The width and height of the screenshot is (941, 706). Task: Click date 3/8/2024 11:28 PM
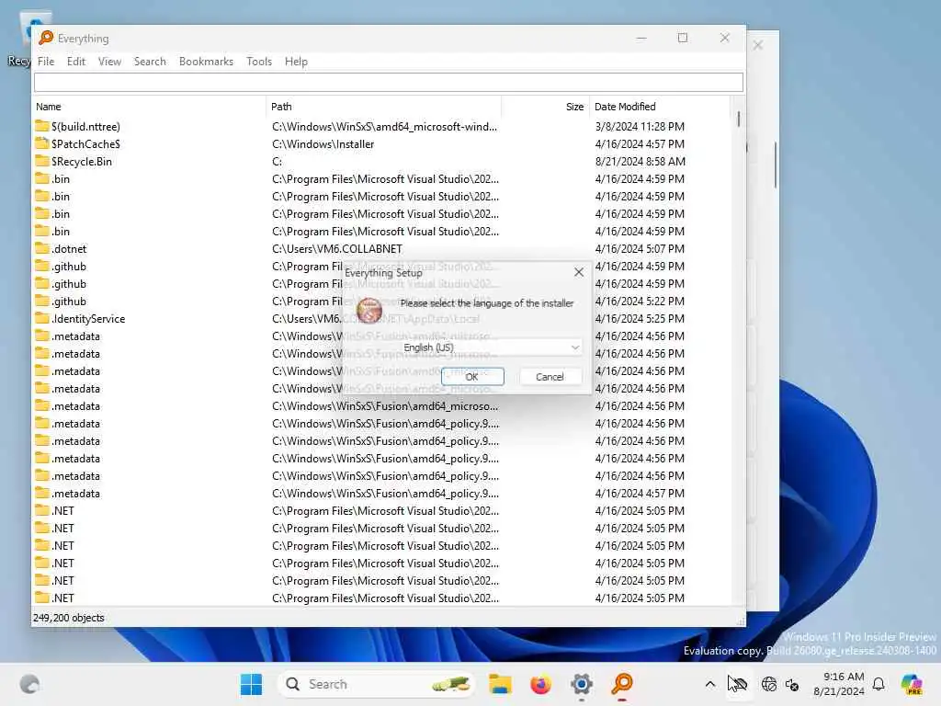640,127
